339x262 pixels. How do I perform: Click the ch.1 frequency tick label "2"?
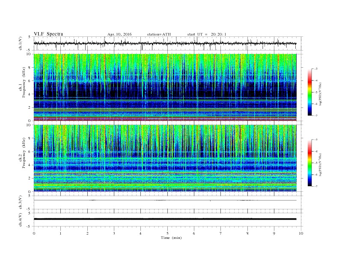point(30,107)
